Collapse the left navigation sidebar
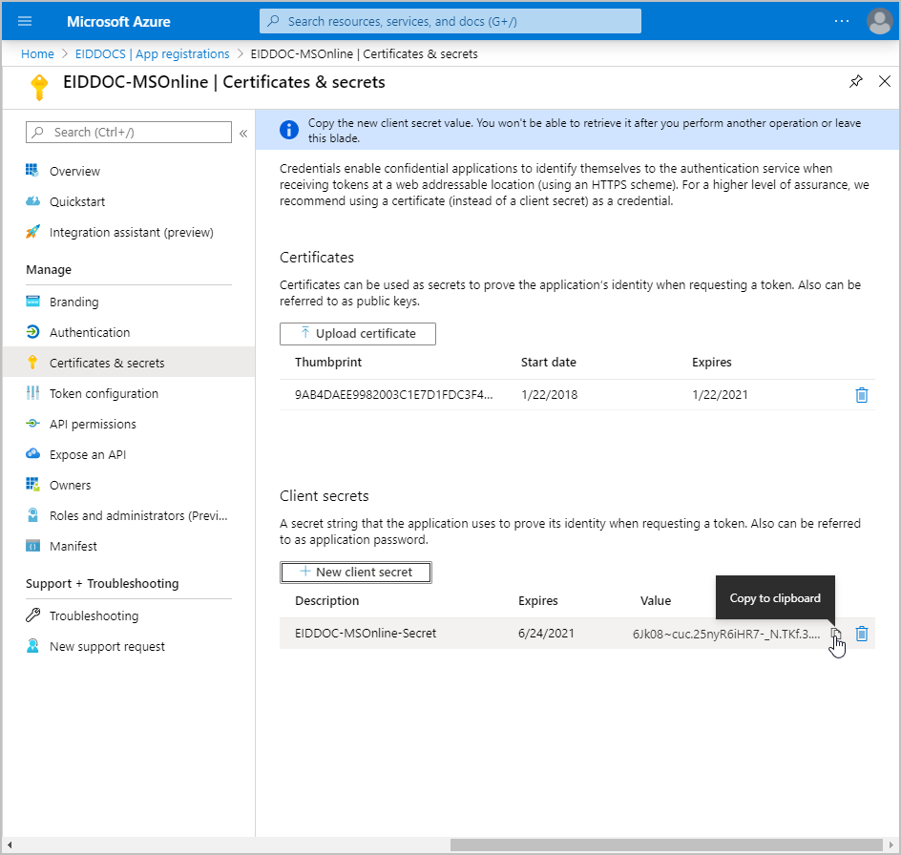Viewport: 901px width, 855px height. click(x=243, y=133)
